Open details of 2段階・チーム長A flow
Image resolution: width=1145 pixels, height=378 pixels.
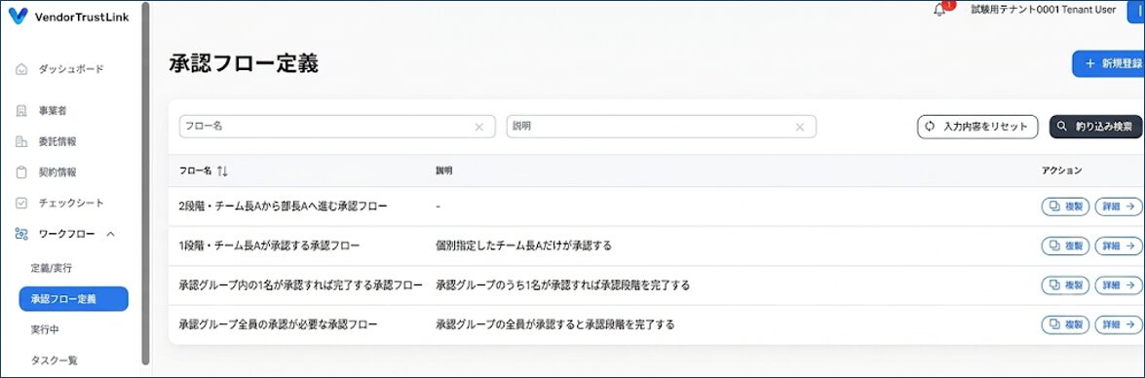tap(1118, 207)
